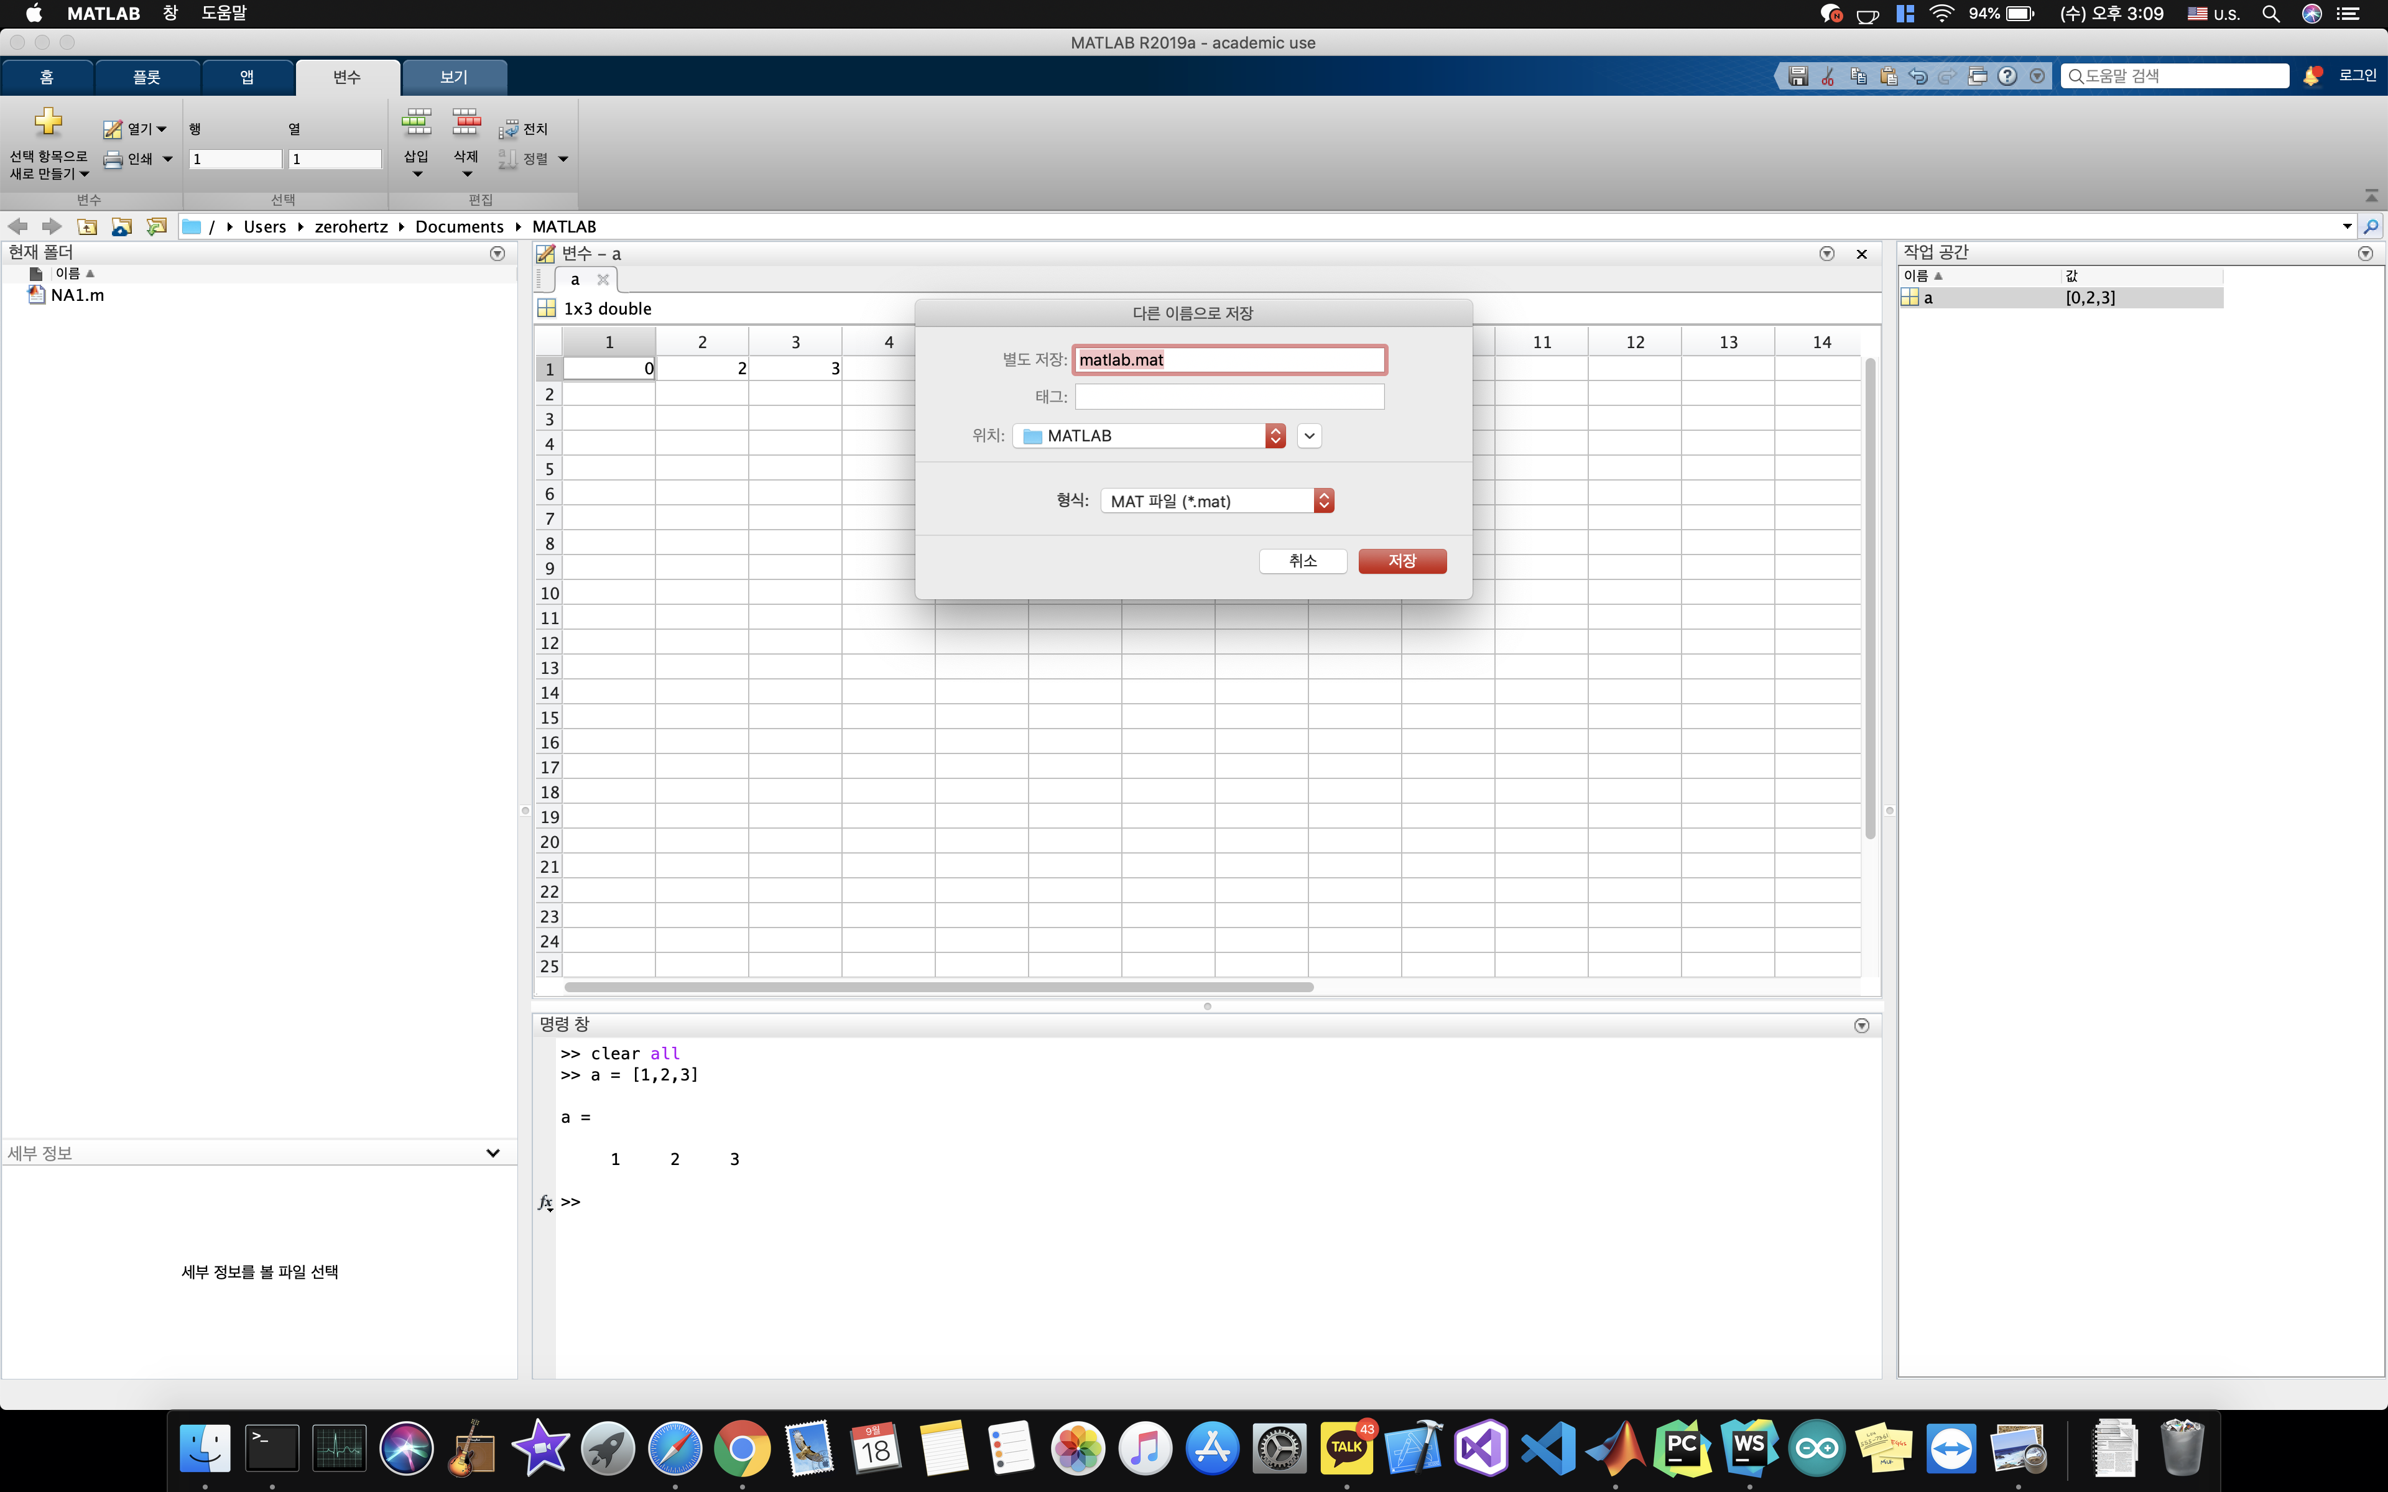This screenshot has width=2388, height=1492.
Task: Open the Help question mark icon
Action: (2007, 76)
